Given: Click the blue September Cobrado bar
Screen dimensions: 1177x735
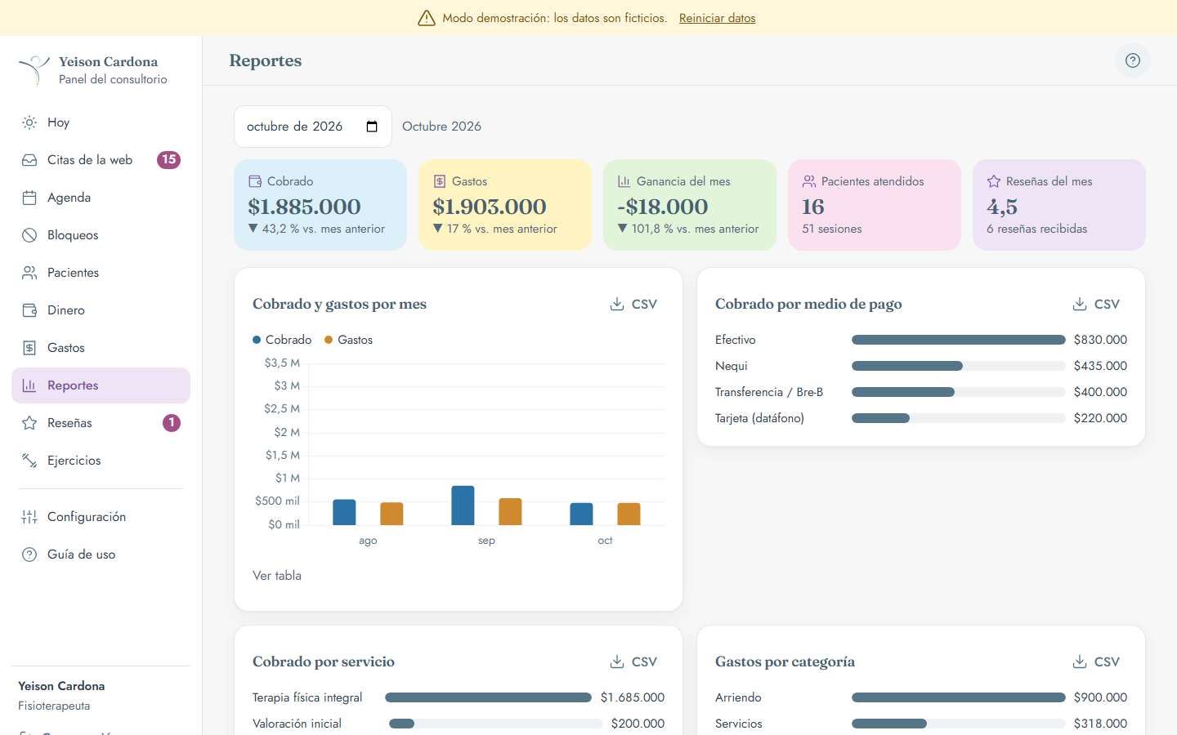Looking at the screenshot, I should pos(463,506).
